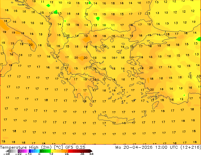This screenshot has width=201, height=155.
Task: Click the 'Mo' weekday label
Action: 118,147
